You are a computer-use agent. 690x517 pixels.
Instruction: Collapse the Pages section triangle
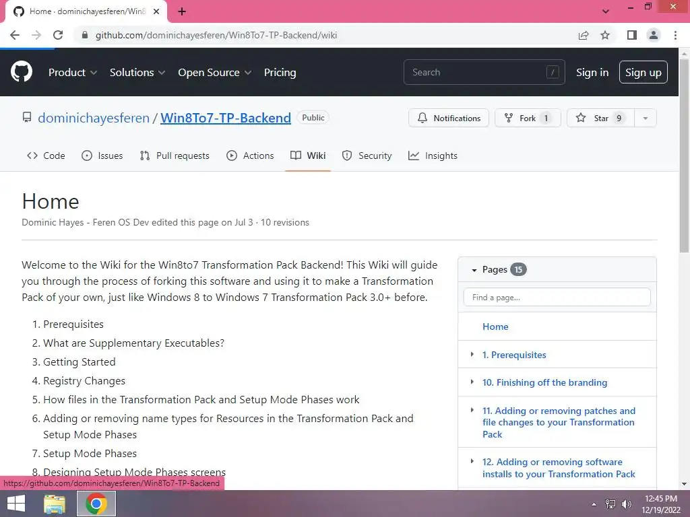474,270
